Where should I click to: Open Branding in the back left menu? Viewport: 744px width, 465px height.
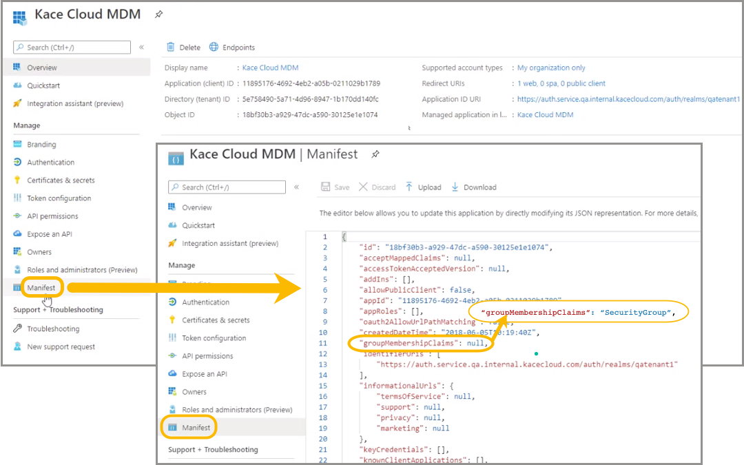(41, 145)
